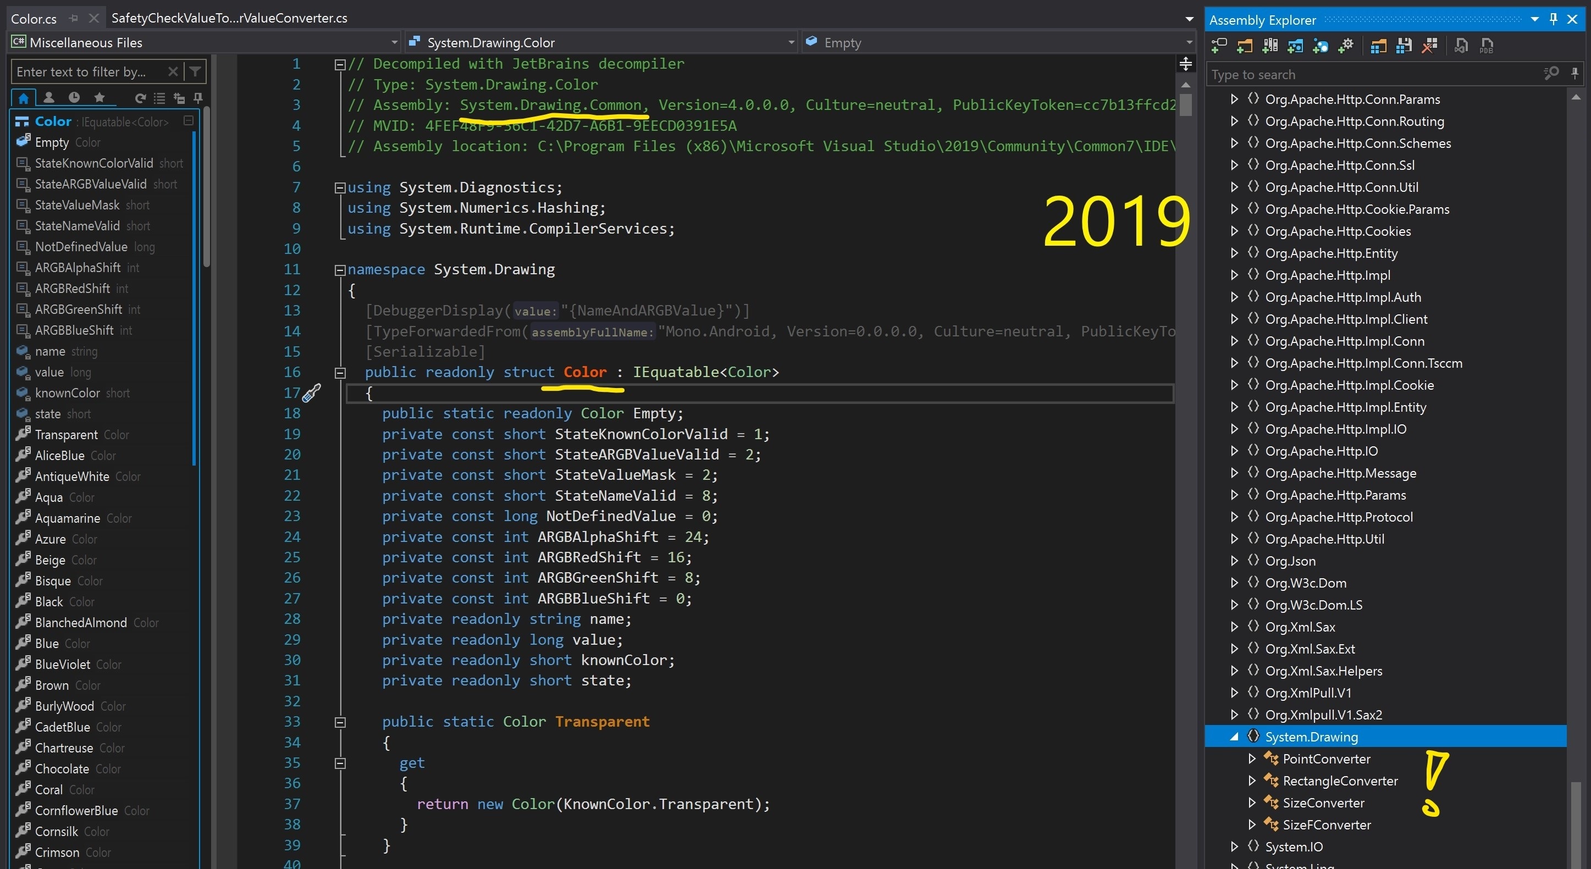Viewport: 1591px width, 869px height.
Task: Select the history clock filter
Action: tap(75, 98)
